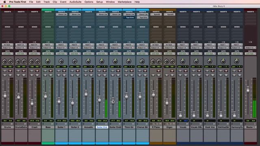Screen dimensions: 260x146
Task: Open the Xpand!2 insert on E Piano
Action: click(156, 15)
